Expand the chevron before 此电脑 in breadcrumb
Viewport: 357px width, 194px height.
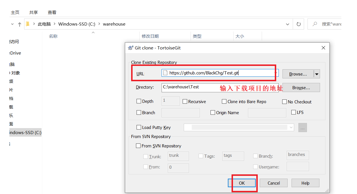(x=34, y=24)
